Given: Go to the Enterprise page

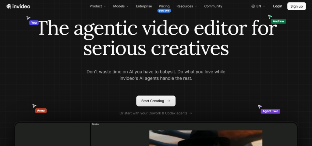Looking at the screenshot, I should [x=144, y=6].
